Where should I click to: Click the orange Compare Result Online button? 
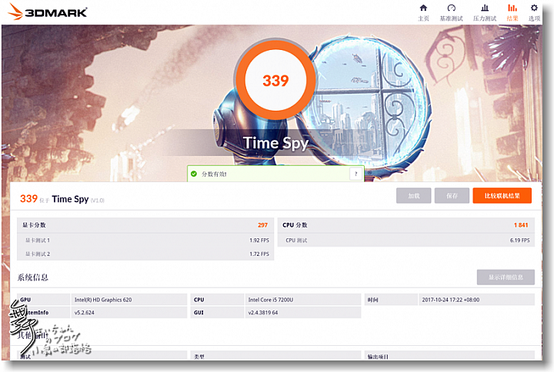(x=502, y=195)
